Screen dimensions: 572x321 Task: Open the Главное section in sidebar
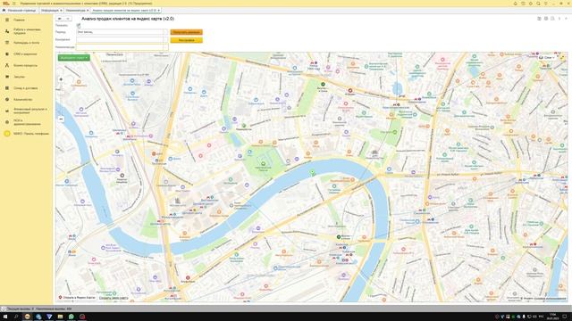19,20
